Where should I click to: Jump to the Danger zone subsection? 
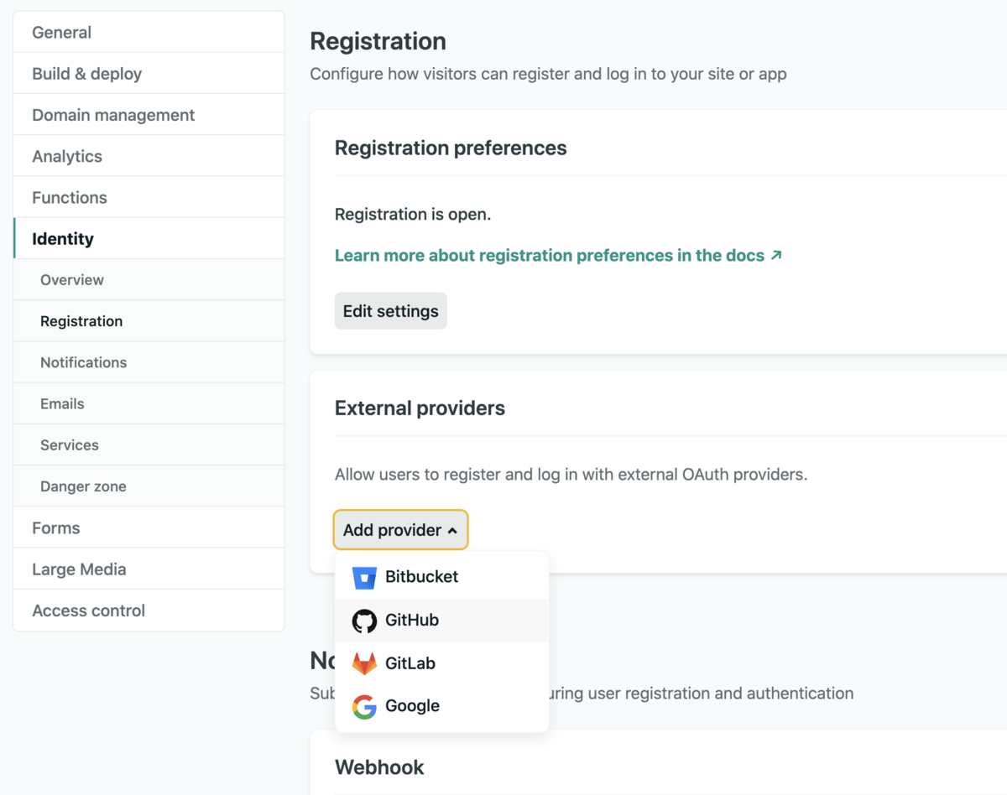coord(83,486)
